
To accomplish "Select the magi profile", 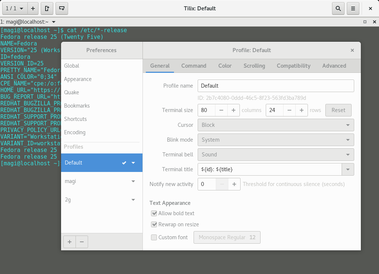I will 101,181.
